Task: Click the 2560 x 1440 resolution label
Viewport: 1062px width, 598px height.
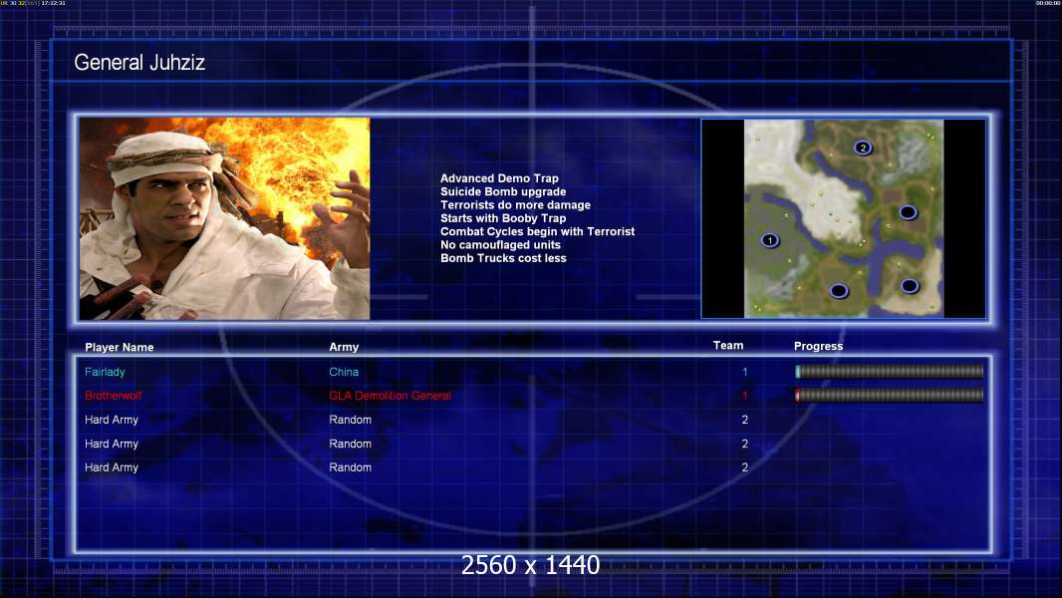Action: click(x=530, y=565)
